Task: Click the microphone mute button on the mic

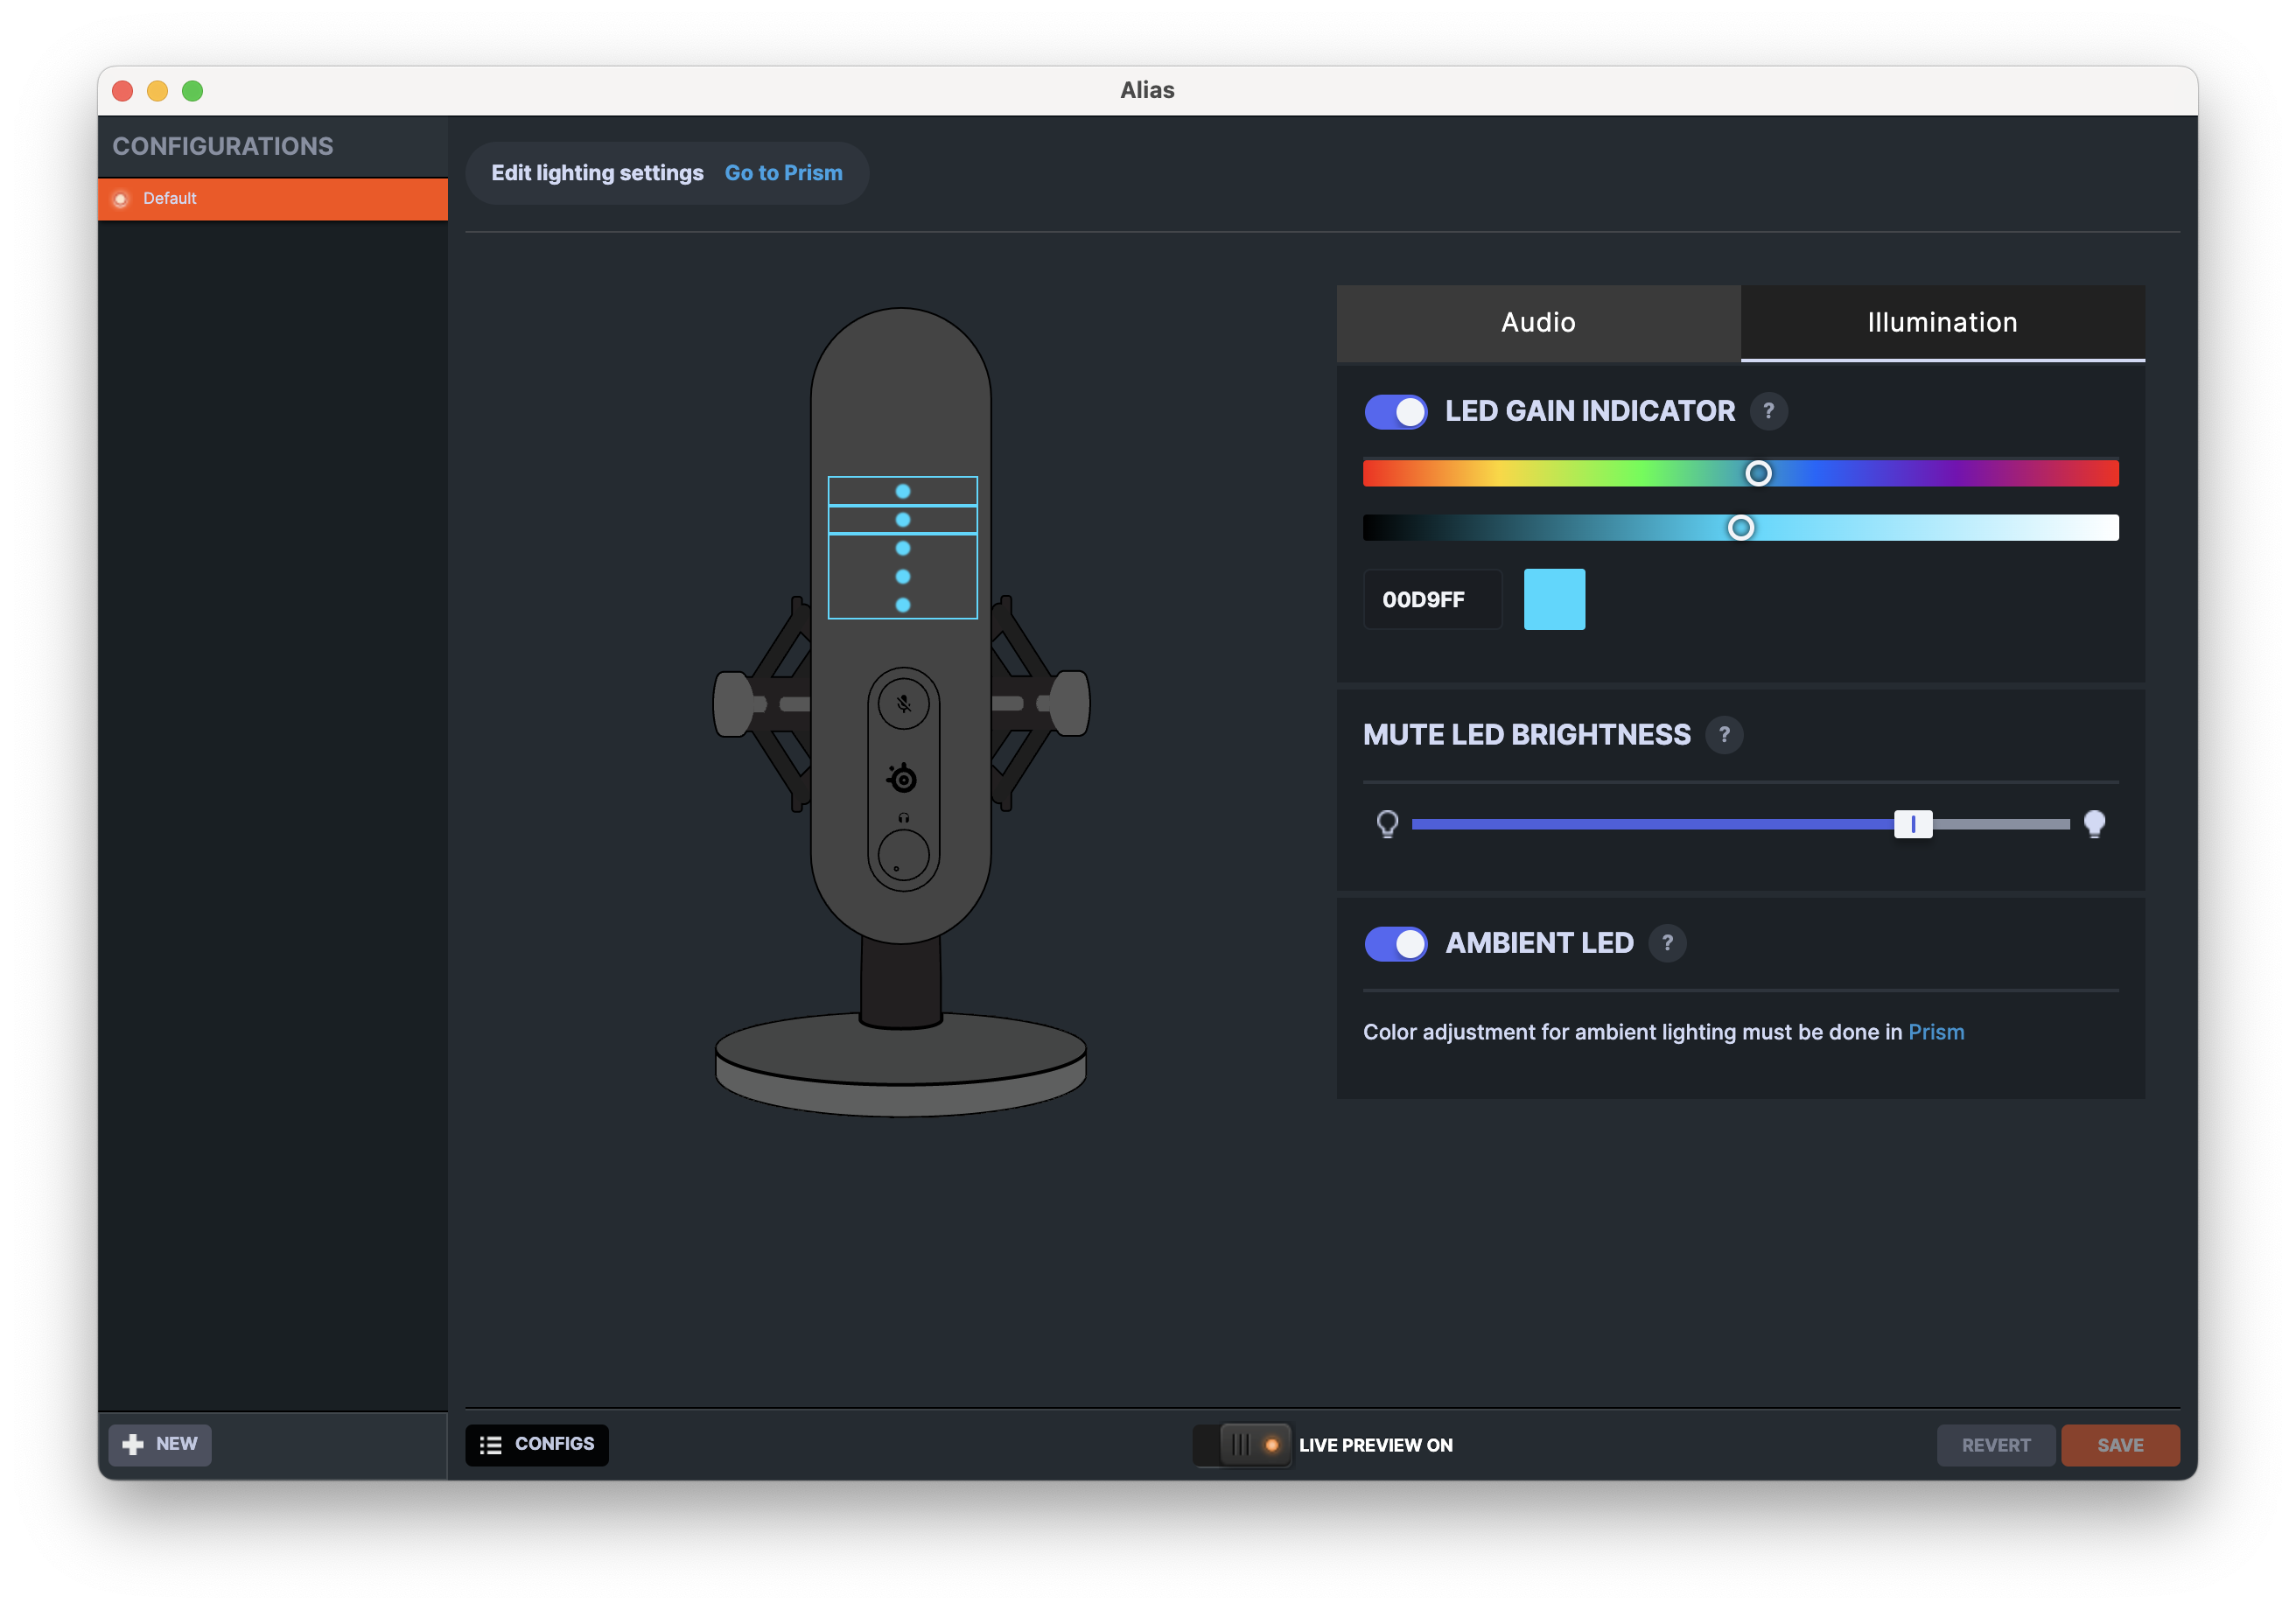Action: click(903, 704)
